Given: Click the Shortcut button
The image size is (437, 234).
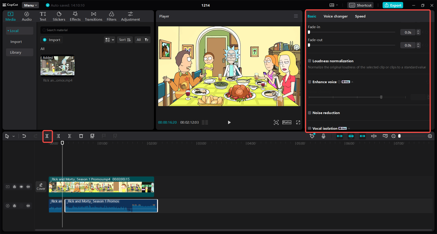Looking at the screenshot, I should [361, 5].
